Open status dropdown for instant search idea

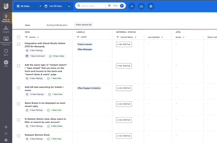click(x=124, y=66)
